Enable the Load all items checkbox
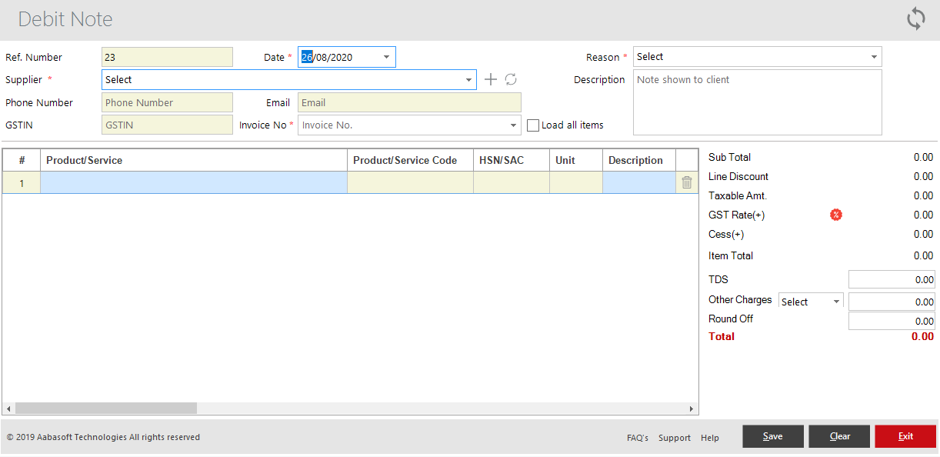The height and width of the screenshot is (457, 940). [x=533, y=125]
